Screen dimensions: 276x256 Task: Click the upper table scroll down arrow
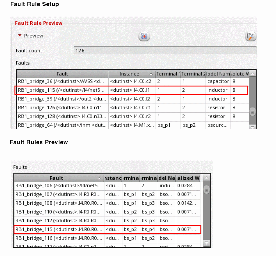[253, 127]
